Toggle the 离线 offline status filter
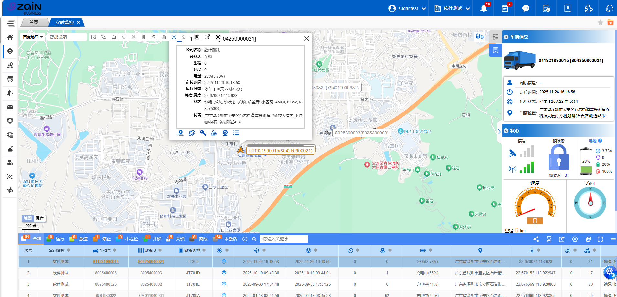Image resolution: width=617 pixels, height=297 pixels. click(203, 239)
